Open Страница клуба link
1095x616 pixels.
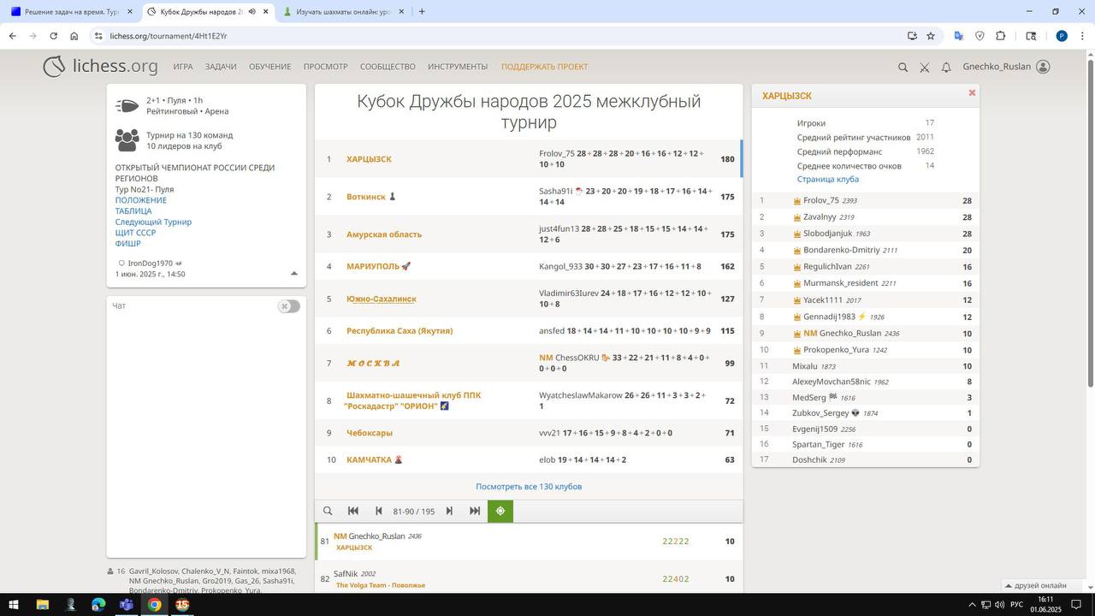tap(828, 180)
